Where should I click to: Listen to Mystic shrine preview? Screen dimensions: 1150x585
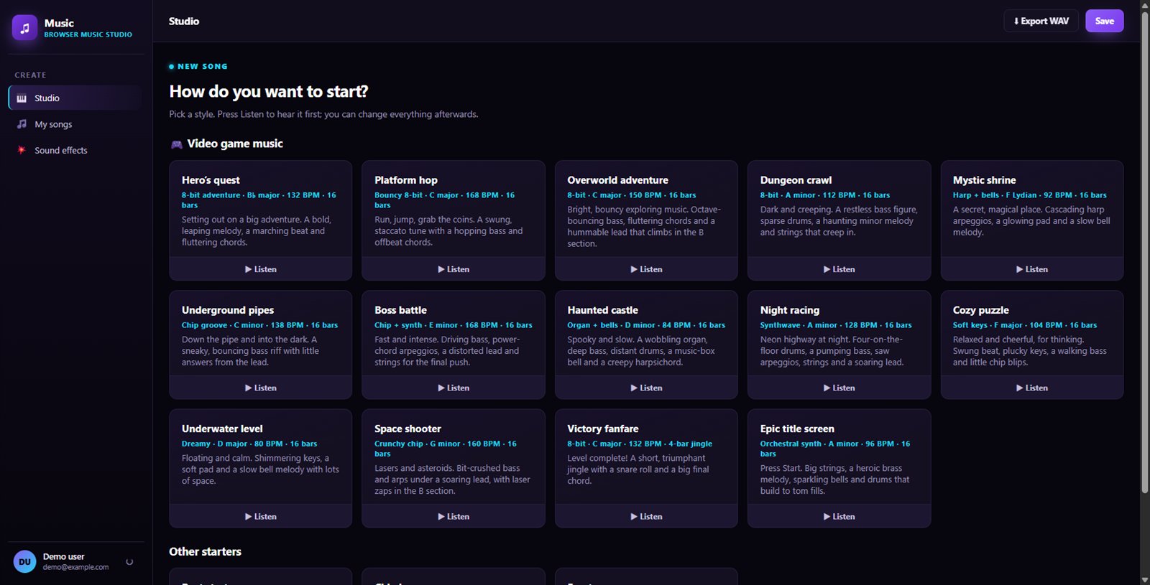[1031, 269]
